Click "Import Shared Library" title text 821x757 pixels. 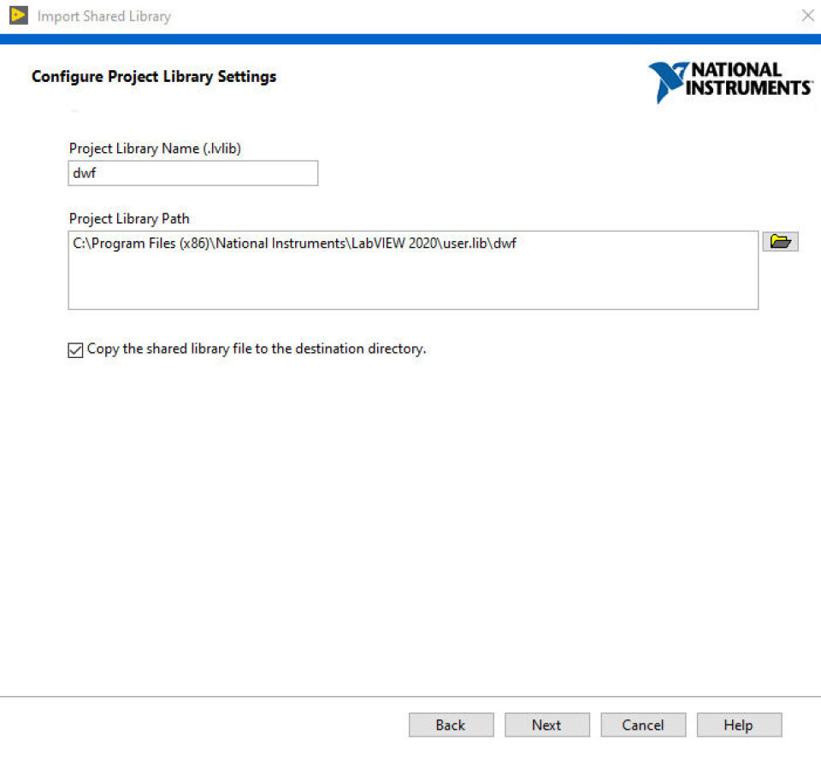pos(104,16)
